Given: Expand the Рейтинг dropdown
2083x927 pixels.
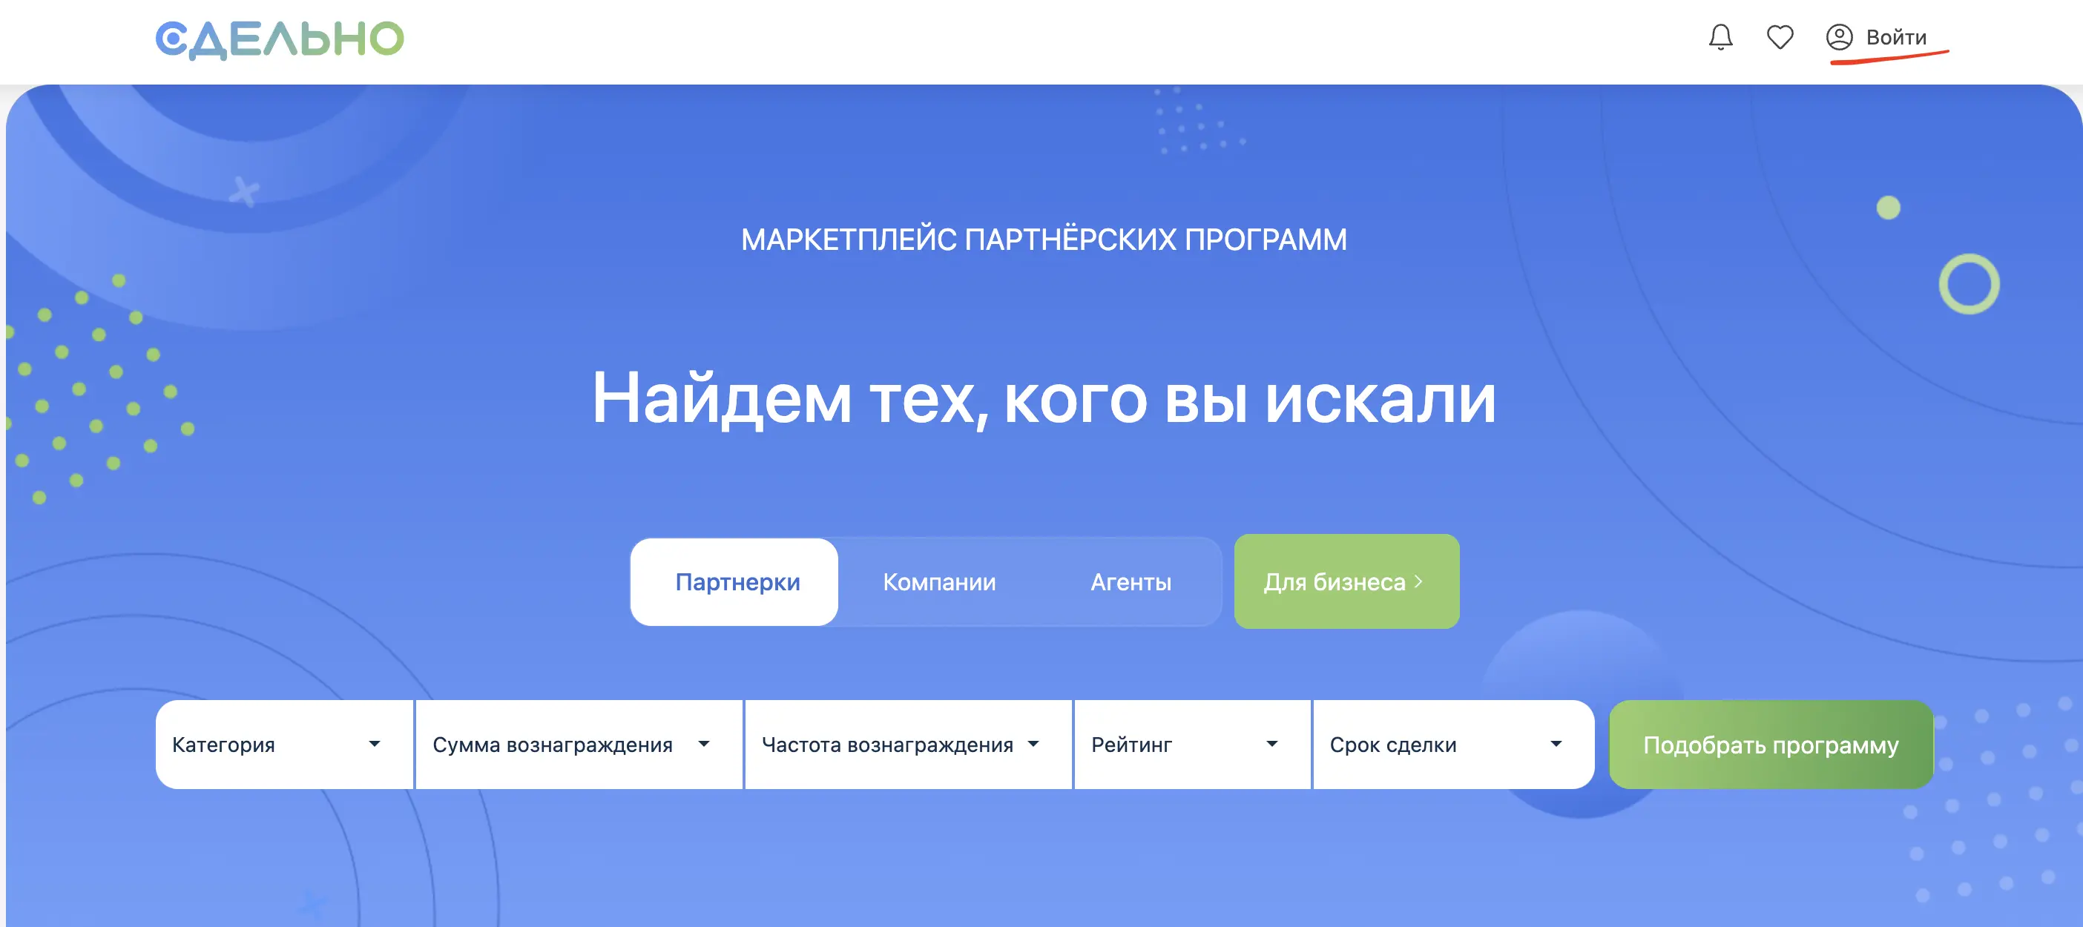Looking at the screenshot, I should click(x=1180, y=744).
